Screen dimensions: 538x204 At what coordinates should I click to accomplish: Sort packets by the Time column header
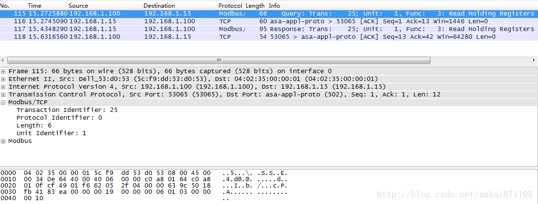(47, 5)
